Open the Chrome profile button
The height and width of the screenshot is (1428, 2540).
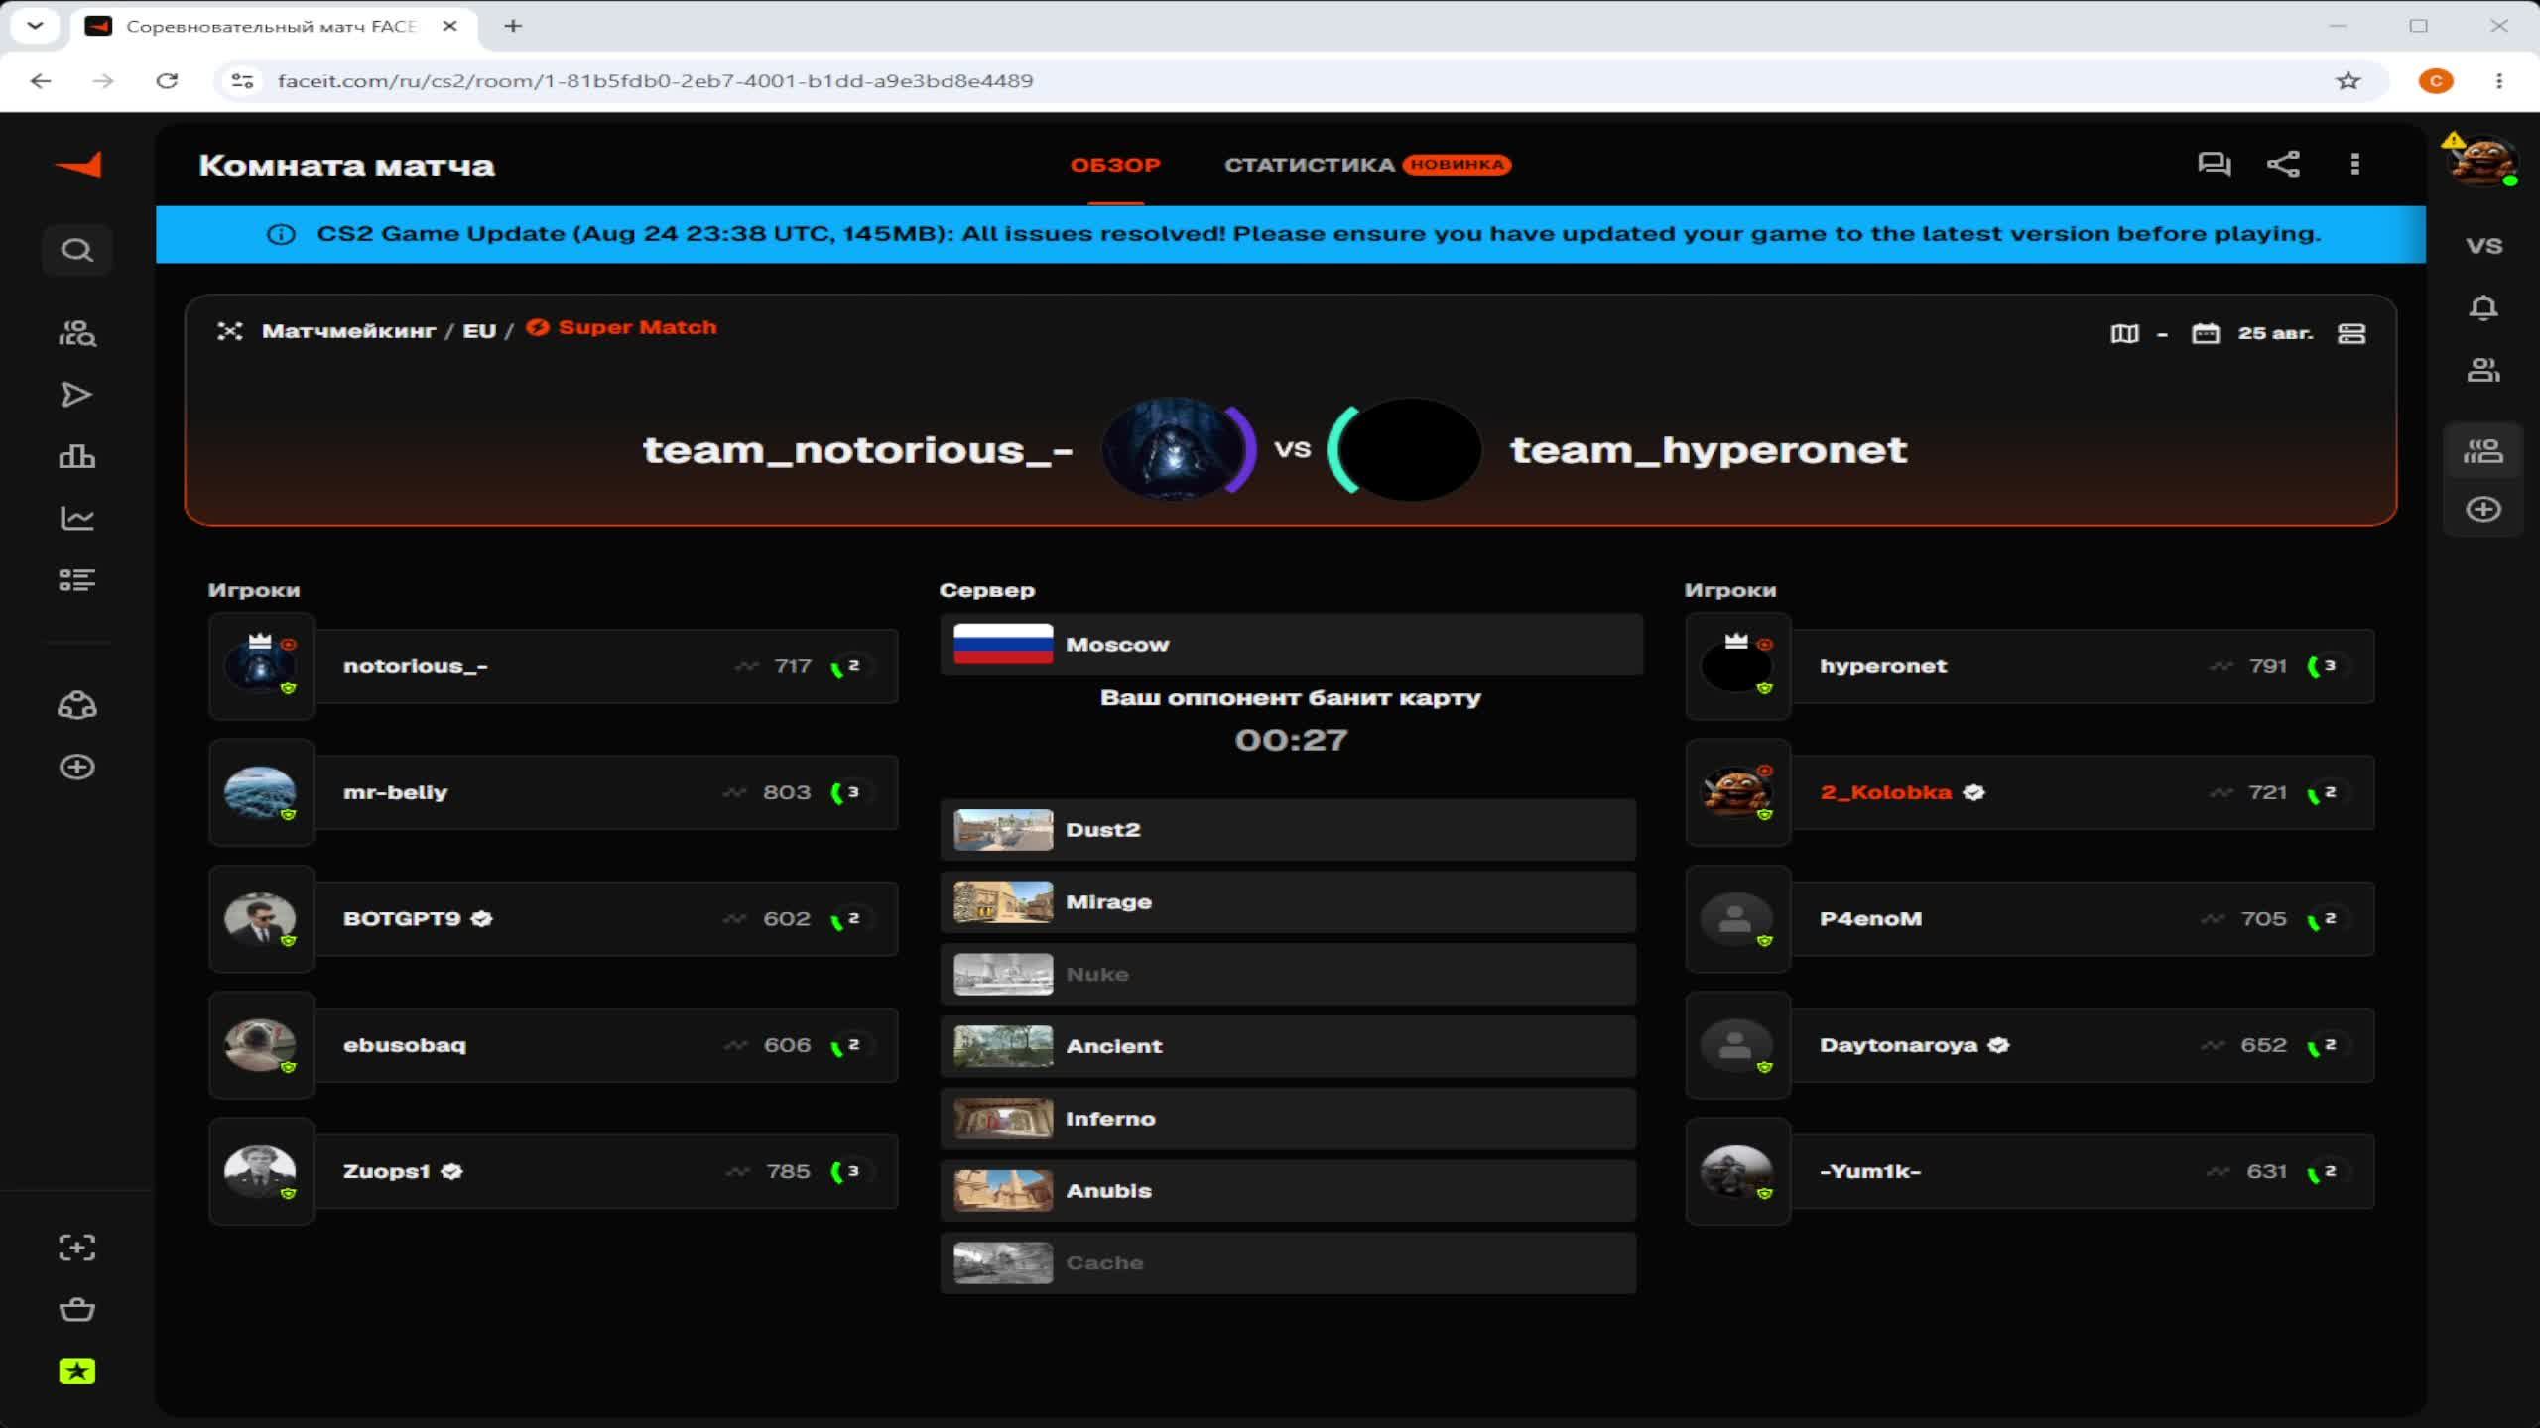tap(2436, 81)
